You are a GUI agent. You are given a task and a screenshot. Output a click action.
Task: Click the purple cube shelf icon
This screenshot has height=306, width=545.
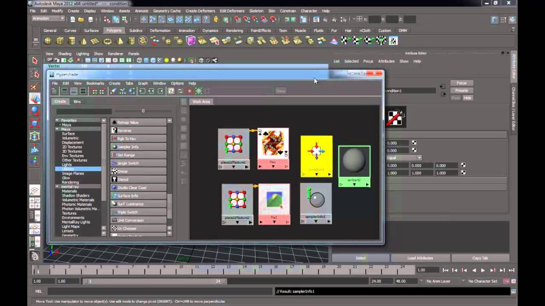[191, 41]
